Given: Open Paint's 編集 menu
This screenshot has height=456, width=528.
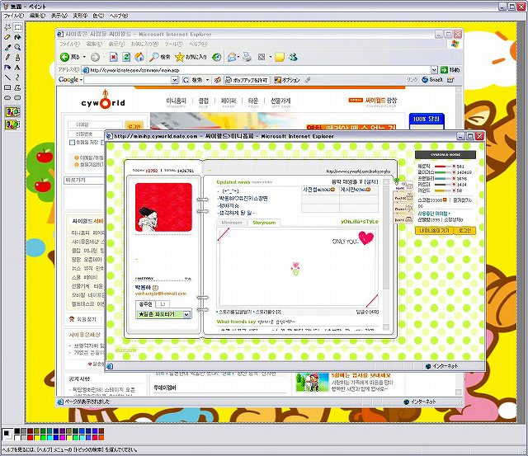Looking at the screenshot, I should coord(37,16).
